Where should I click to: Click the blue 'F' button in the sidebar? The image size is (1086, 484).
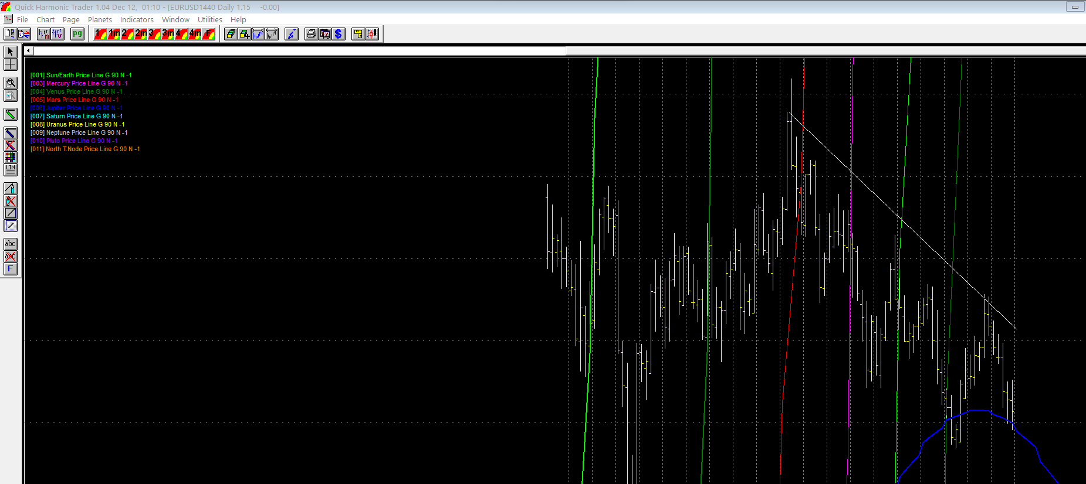[x=11, y=269]
